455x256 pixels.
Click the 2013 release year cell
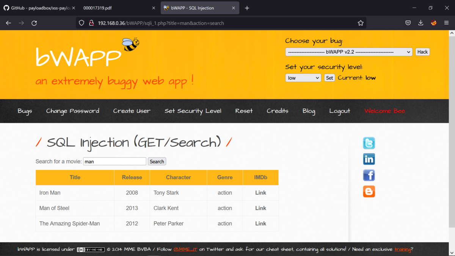[x=132, y=208]
